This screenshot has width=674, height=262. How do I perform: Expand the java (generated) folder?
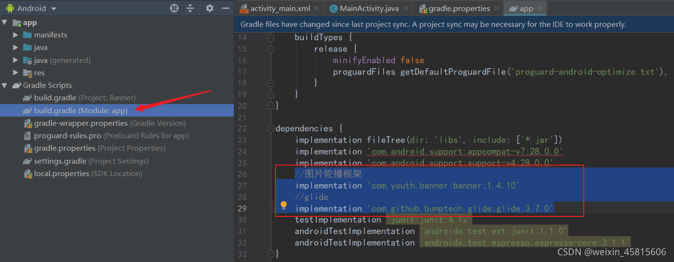[x=16, y=60]
